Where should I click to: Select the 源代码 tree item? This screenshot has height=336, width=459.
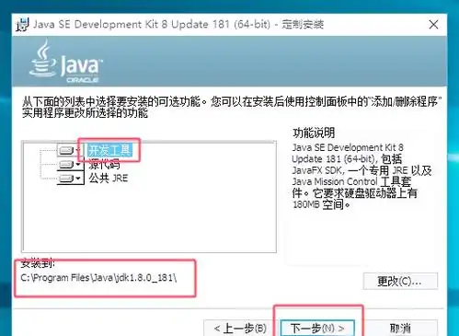tap(104, 165)
